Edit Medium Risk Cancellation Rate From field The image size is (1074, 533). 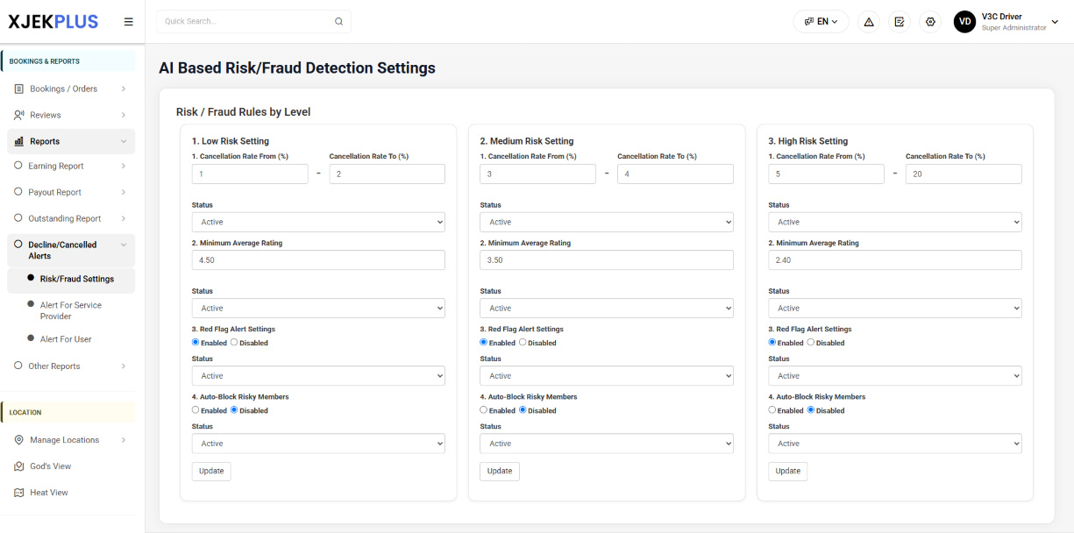coord(538,174)
